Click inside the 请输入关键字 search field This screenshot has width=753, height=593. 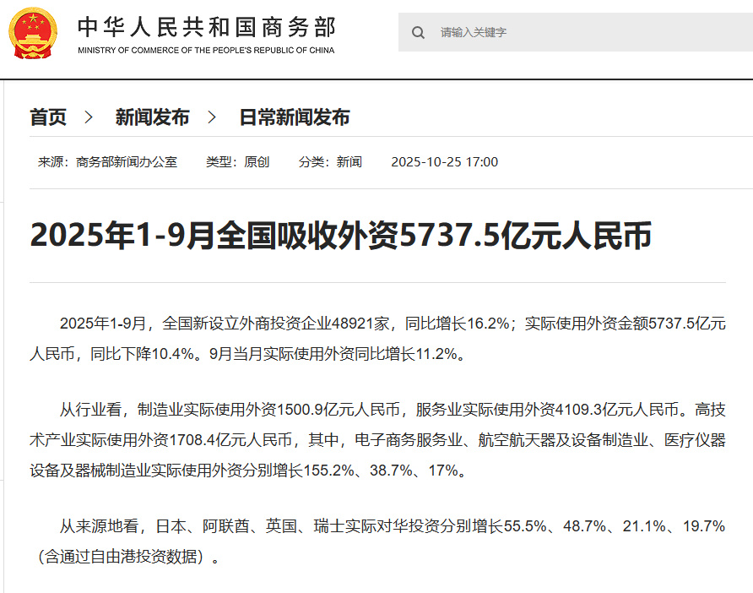click(x=507, y=32)
